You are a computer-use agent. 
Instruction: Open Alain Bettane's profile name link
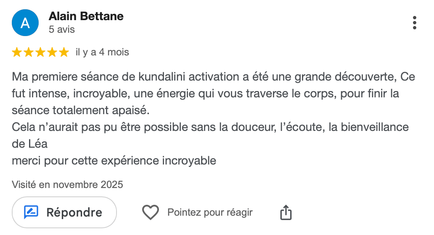(86, 16)
